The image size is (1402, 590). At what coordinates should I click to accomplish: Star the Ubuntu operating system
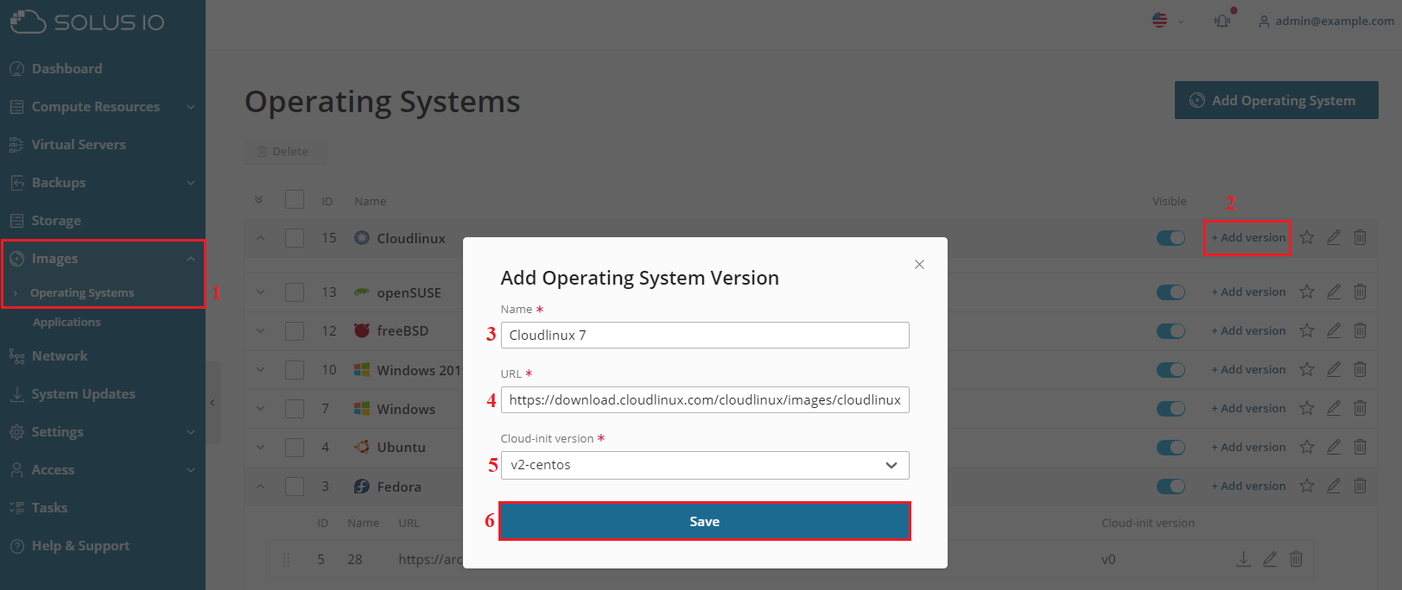1307,447
